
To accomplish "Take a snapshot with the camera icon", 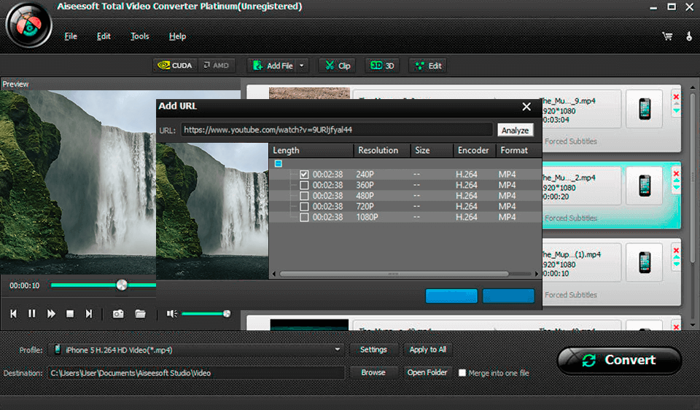I will pos(118,314).
